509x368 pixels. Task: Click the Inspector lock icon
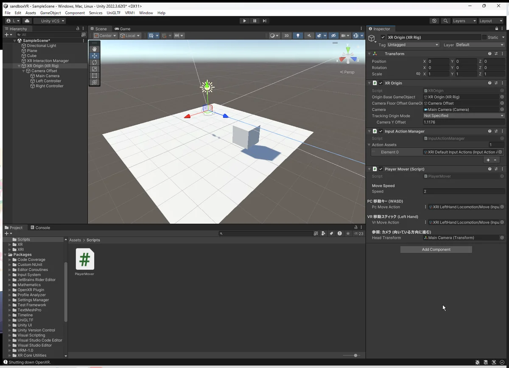(x=497, y=29)
